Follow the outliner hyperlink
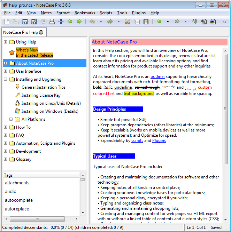Screen dimensions: 231x232 [157, 77]
